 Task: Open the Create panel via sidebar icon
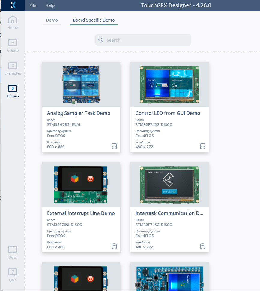(13, 44)
